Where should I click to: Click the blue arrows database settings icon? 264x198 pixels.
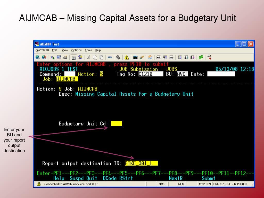(x=80, y=57)
